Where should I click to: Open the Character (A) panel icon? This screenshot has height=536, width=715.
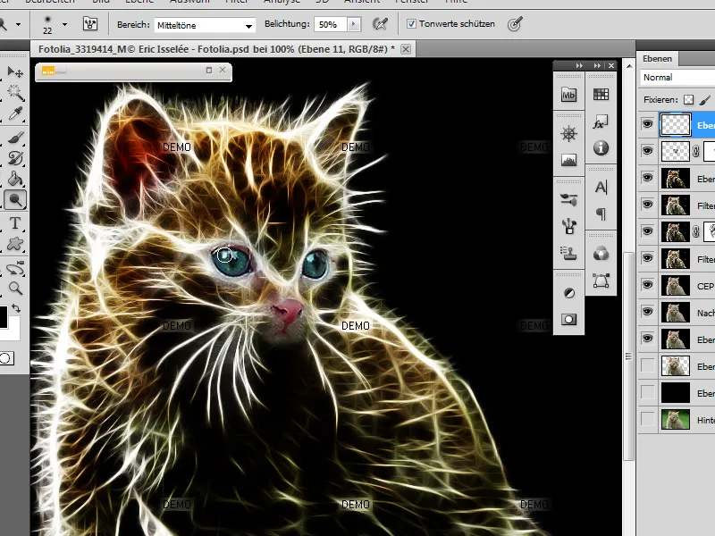[601, 188]
